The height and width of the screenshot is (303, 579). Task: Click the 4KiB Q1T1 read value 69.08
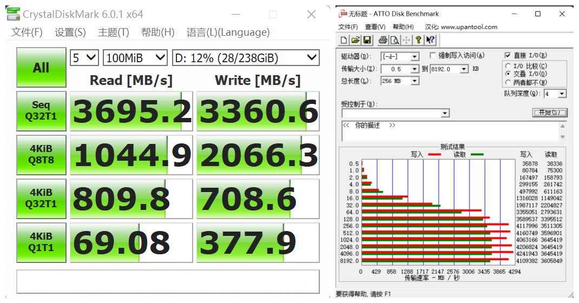coord(131,242)
